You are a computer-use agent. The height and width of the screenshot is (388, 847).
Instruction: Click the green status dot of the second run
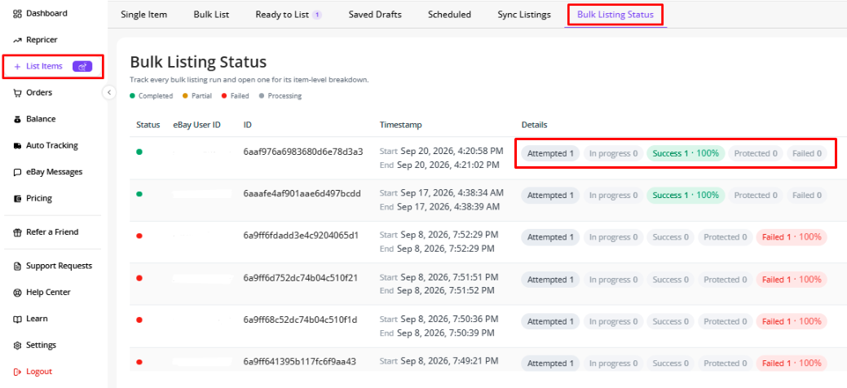pyautogui.click(x=139, y=194)
